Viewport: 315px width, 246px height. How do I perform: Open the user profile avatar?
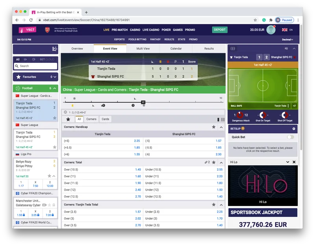pyautogui.click(x=271, y=30)
